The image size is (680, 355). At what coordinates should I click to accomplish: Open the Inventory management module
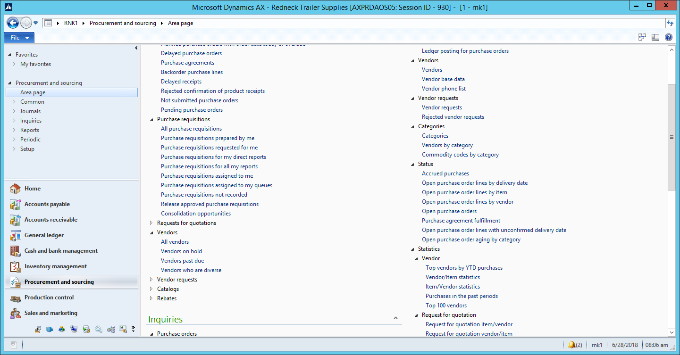pyautogui.click(x=71, y=266)
